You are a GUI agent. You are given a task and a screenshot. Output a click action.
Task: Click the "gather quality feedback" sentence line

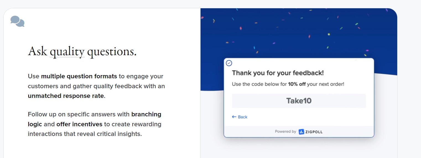pyautogui.click(x=96, y=86)
